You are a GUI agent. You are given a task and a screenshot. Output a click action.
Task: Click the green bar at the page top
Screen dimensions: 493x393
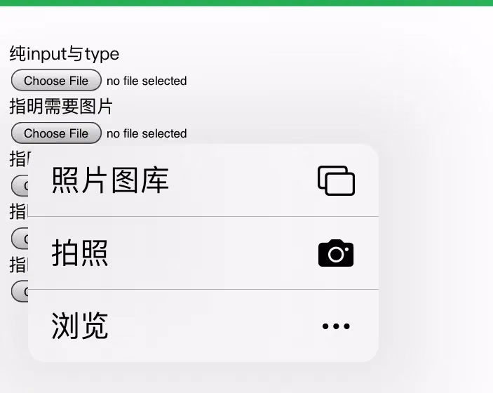[x=247, y=3]
